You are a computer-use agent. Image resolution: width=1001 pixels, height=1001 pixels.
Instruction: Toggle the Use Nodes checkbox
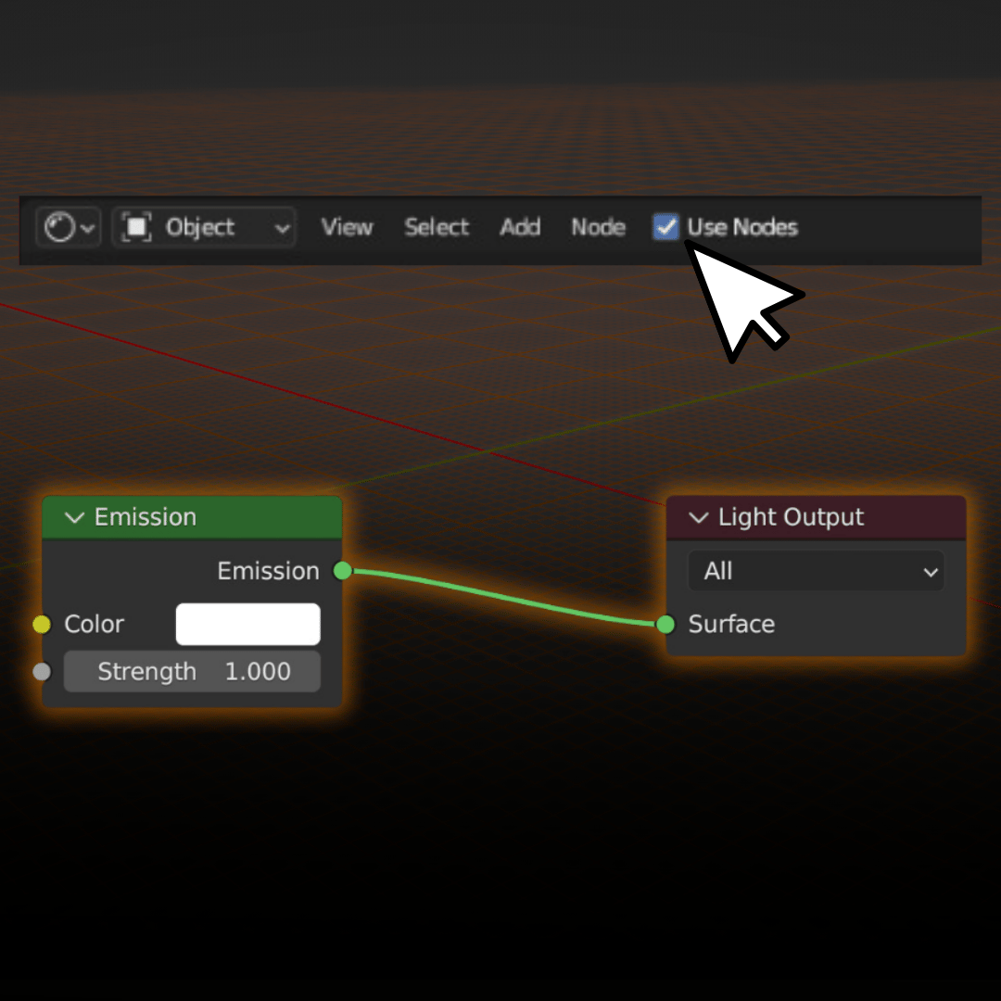pos(665,227)
